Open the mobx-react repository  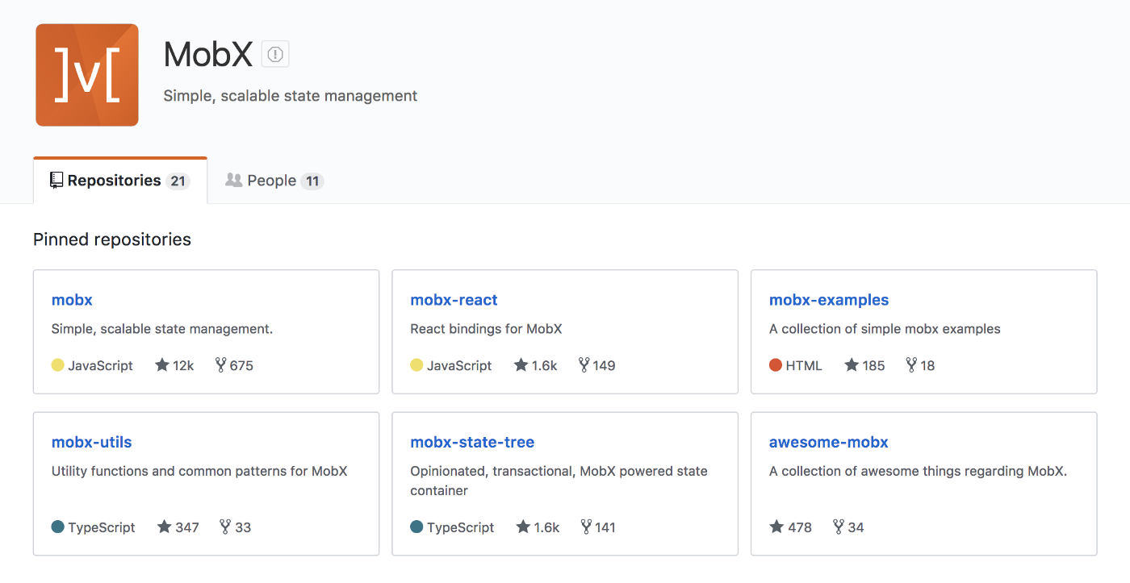pyautogui.click(x=454, y=299)
